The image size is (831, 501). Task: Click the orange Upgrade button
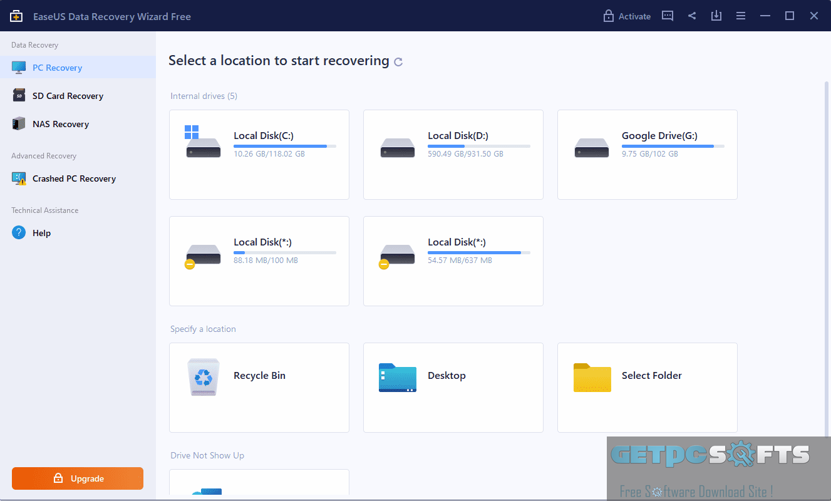click(78, 478)
